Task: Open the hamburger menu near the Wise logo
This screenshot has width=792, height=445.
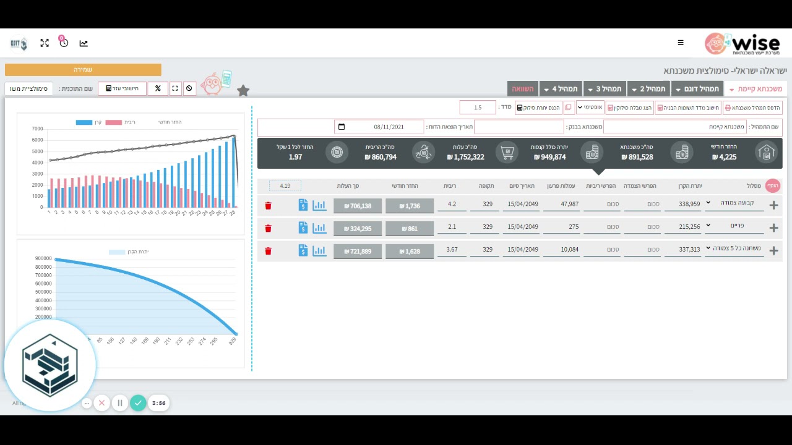Action: coord(681,43)
